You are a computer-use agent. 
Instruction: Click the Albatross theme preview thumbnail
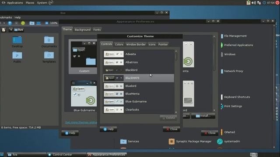(x=114, y=62)
